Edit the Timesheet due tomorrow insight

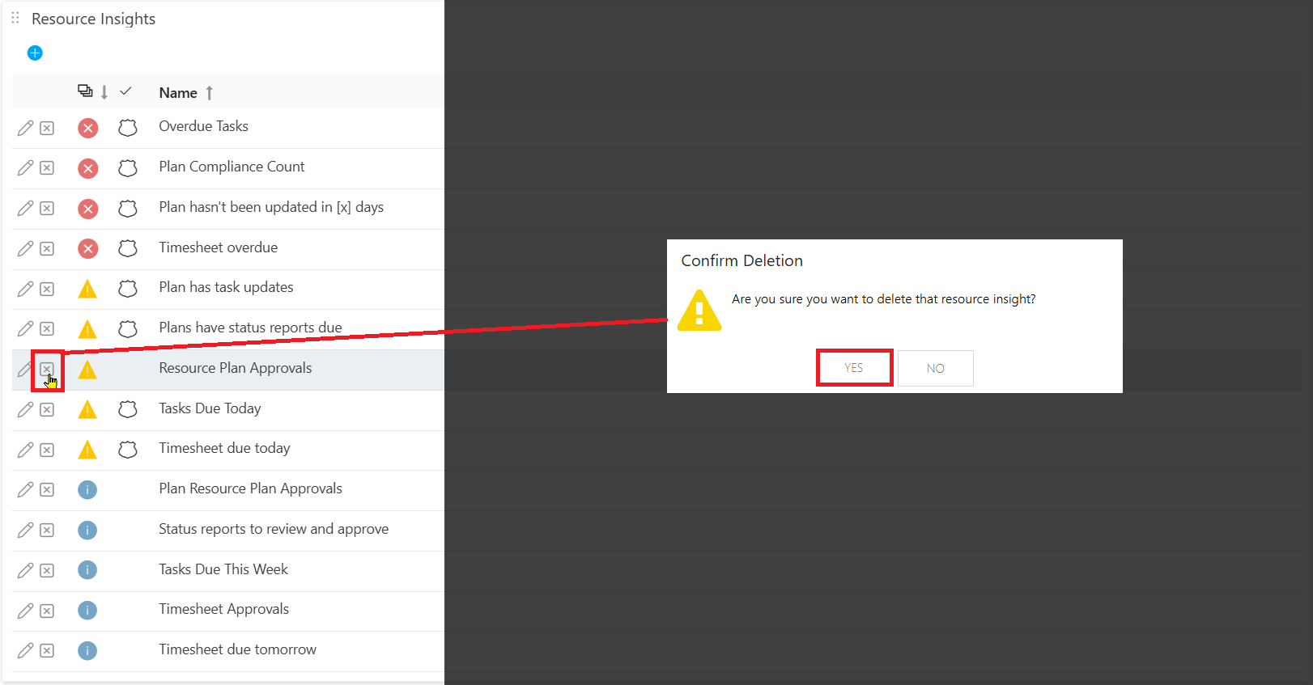[x=25, y=650]
